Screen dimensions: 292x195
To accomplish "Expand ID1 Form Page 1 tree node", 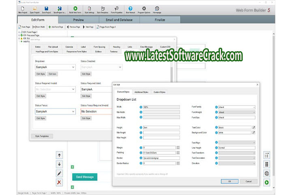I will [19, 32].
